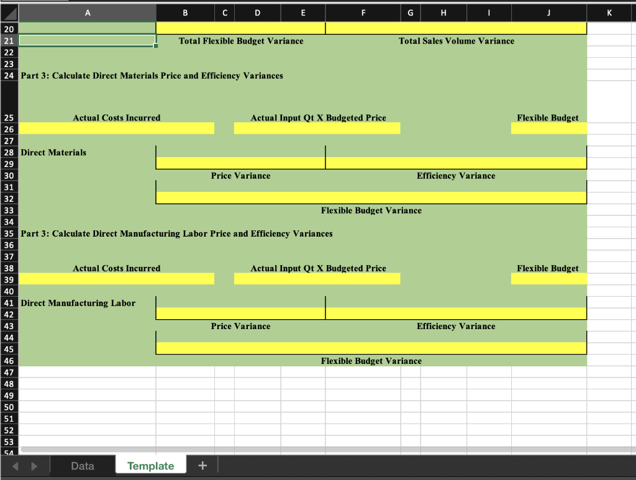
Task: Click 'Total Flexible Budget Variance' label
Action: pos(241,41)
